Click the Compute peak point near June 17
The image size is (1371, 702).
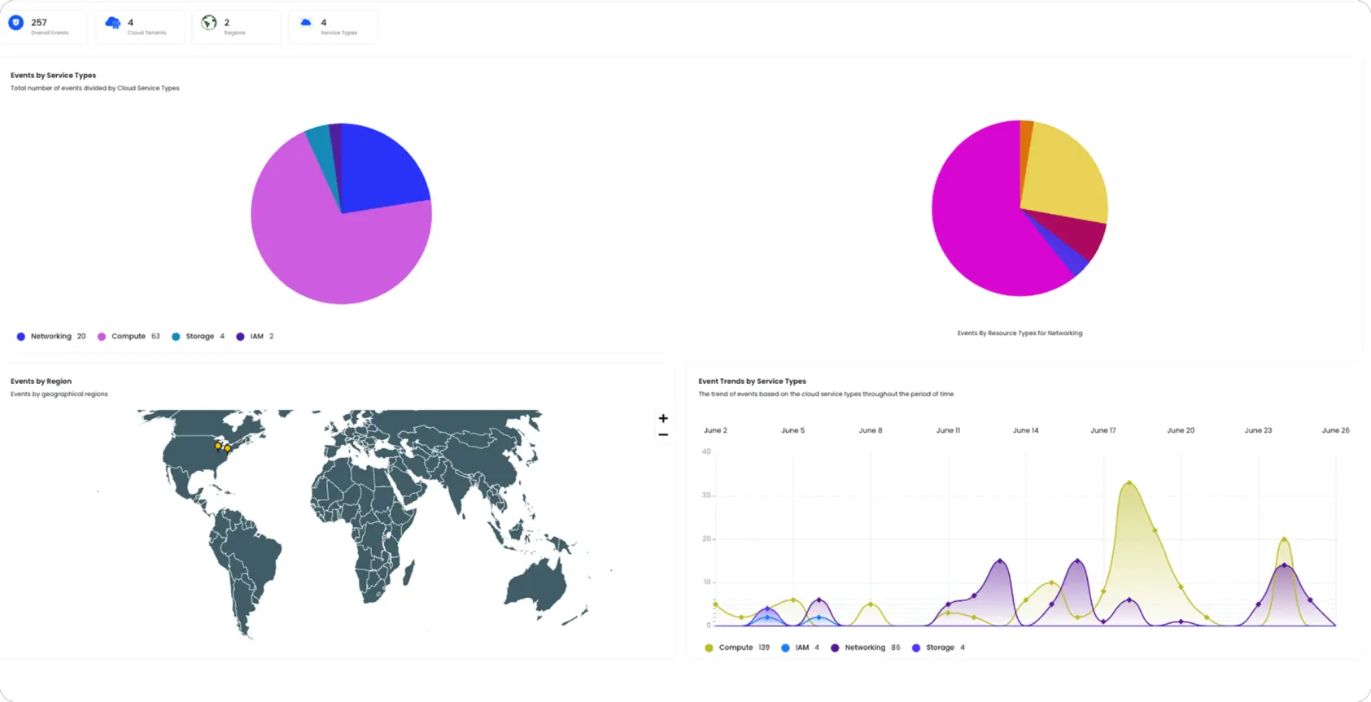(1129, 482)
